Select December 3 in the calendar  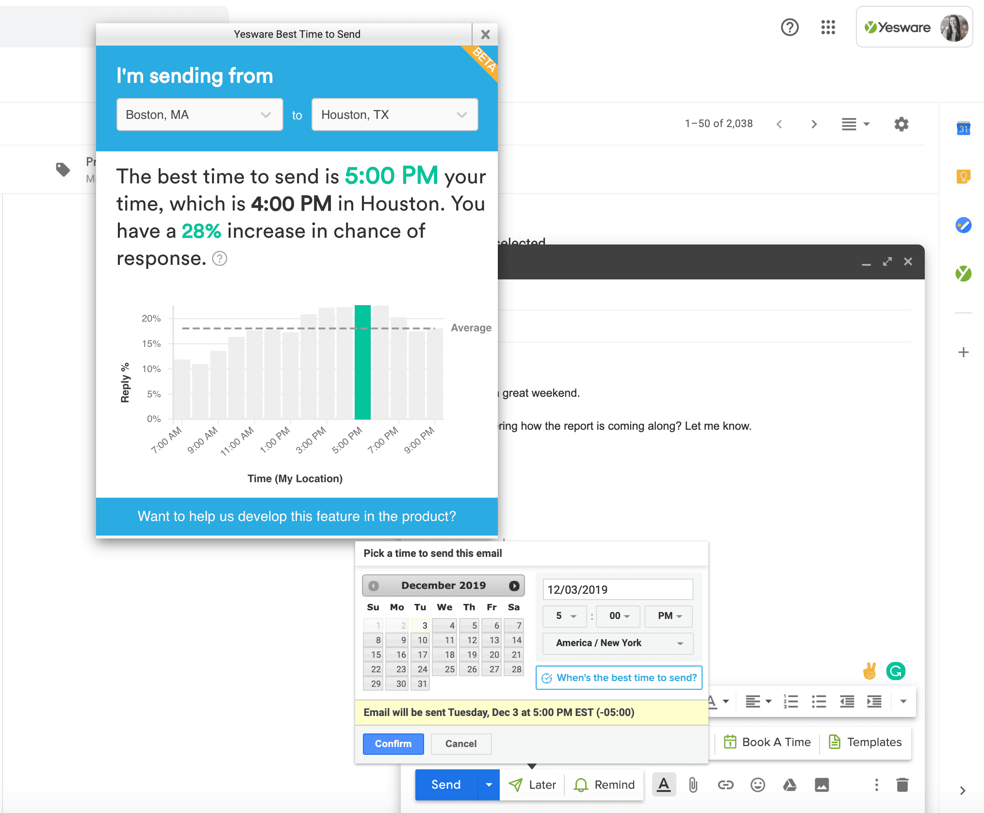click(x=420, y=625)
